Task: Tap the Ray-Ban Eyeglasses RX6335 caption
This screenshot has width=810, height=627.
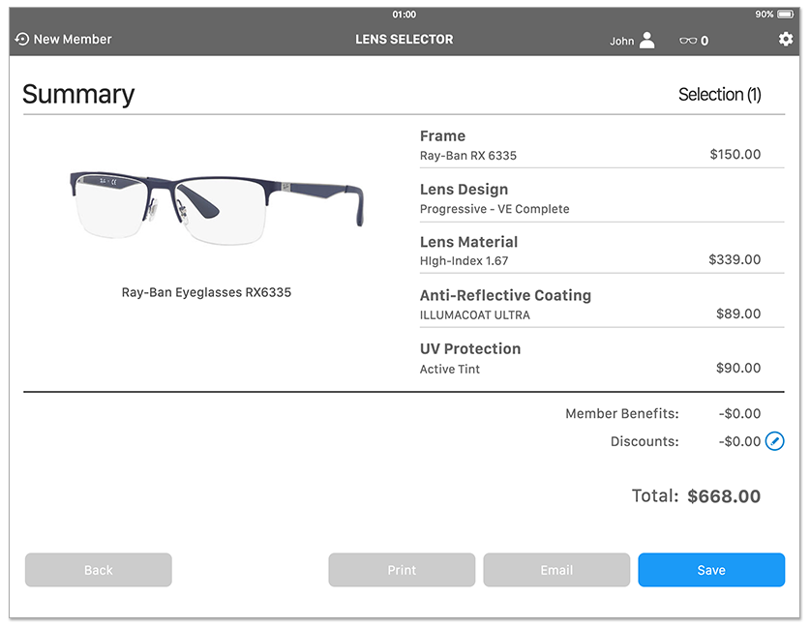Action: click(206, 292)
